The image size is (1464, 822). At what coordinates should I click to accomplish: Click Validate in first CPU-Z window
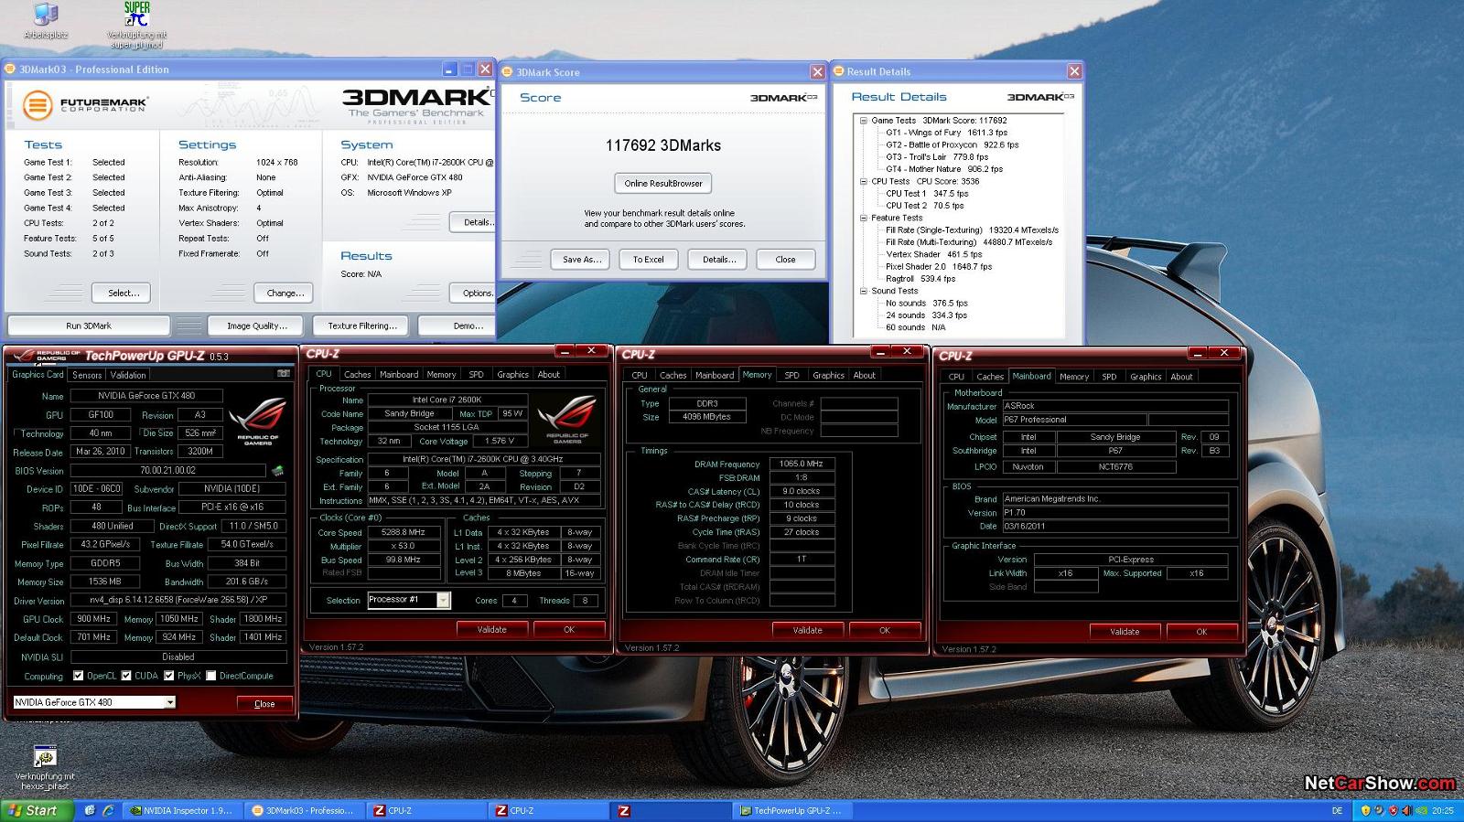(x=491, y=629)
